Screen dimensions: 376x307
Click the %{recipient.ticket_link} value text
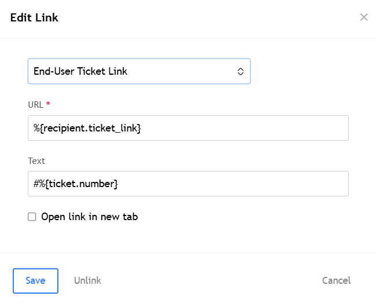tap(87, 128)
